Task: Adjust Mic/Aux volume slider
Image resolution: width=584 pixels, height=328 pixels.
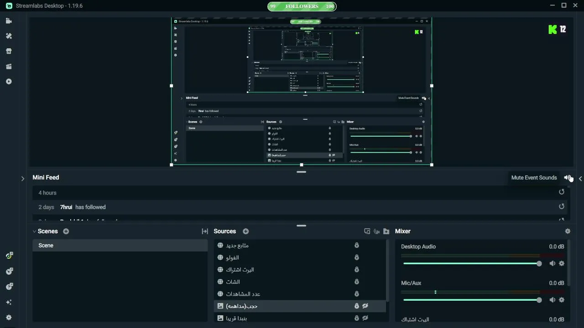Action: 472,300
